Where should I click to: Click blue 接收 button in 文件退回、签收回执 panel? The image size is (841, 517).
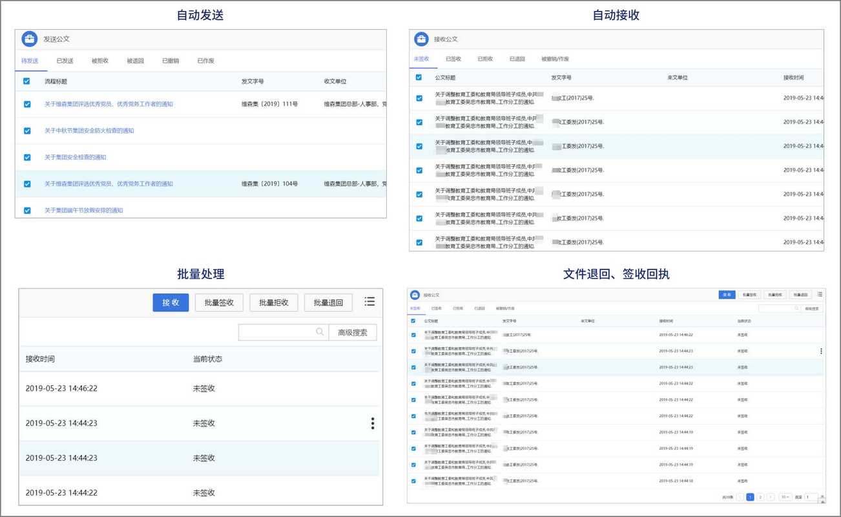[x=727, y=295]
